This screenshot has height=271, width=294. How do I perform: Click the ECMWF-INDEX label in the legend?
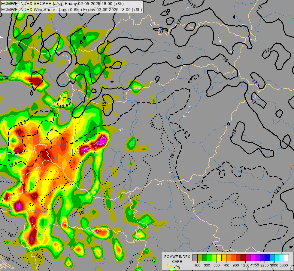(177, 257)
